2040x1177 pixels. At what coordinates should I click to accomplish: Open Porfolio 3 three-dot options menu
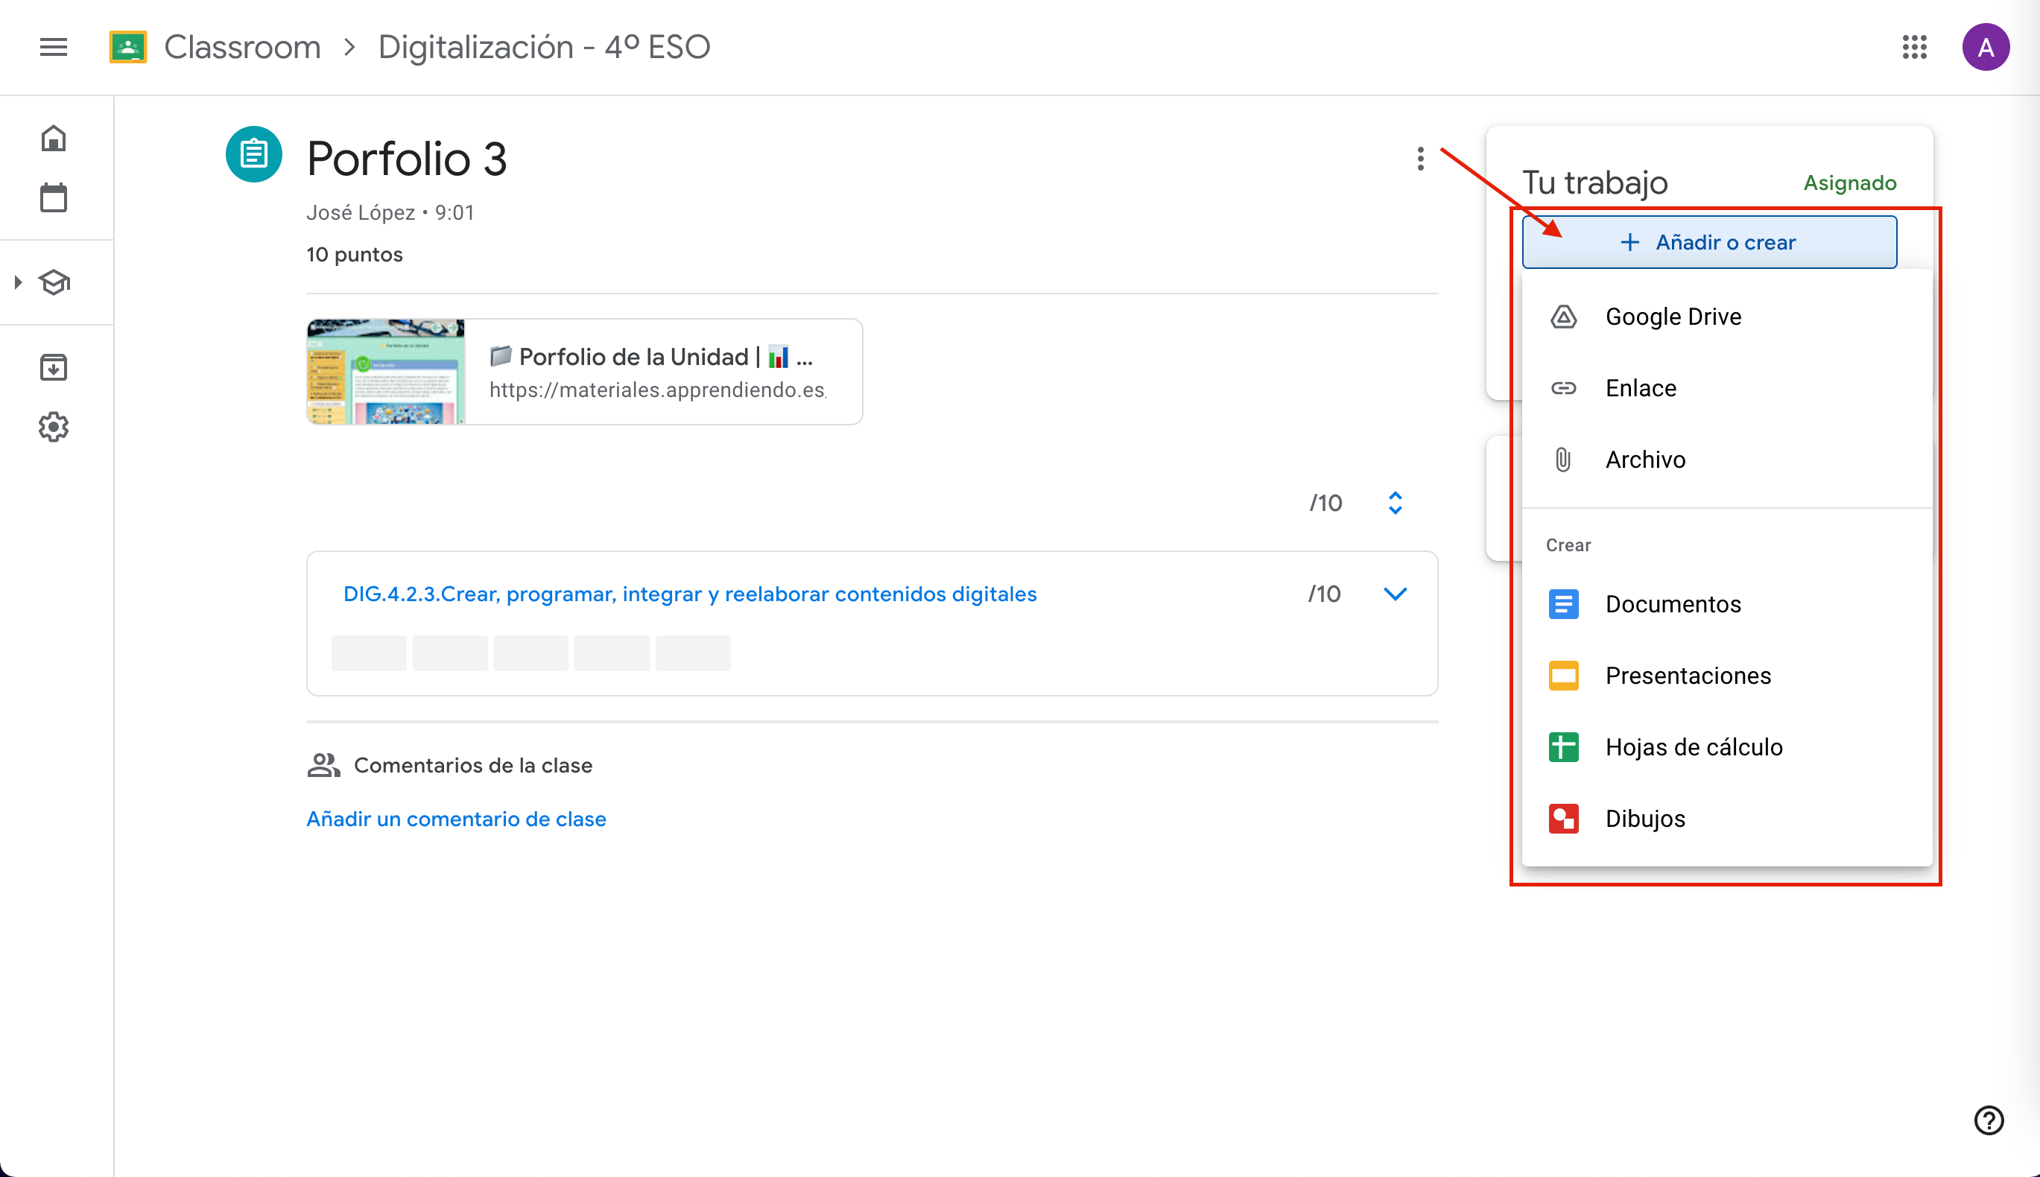coord(1420,159)
